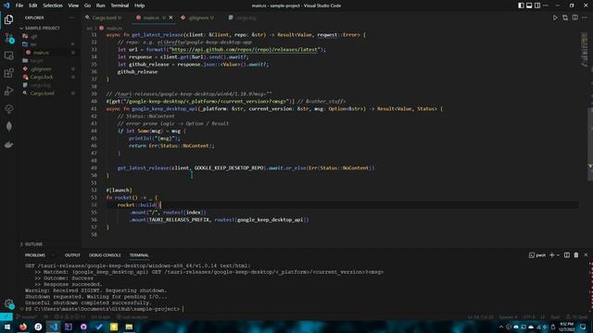Open Explorer Views and More Actions ellipsis
The height and width of the screenshot is (333, 593).
tap(71, 18)
